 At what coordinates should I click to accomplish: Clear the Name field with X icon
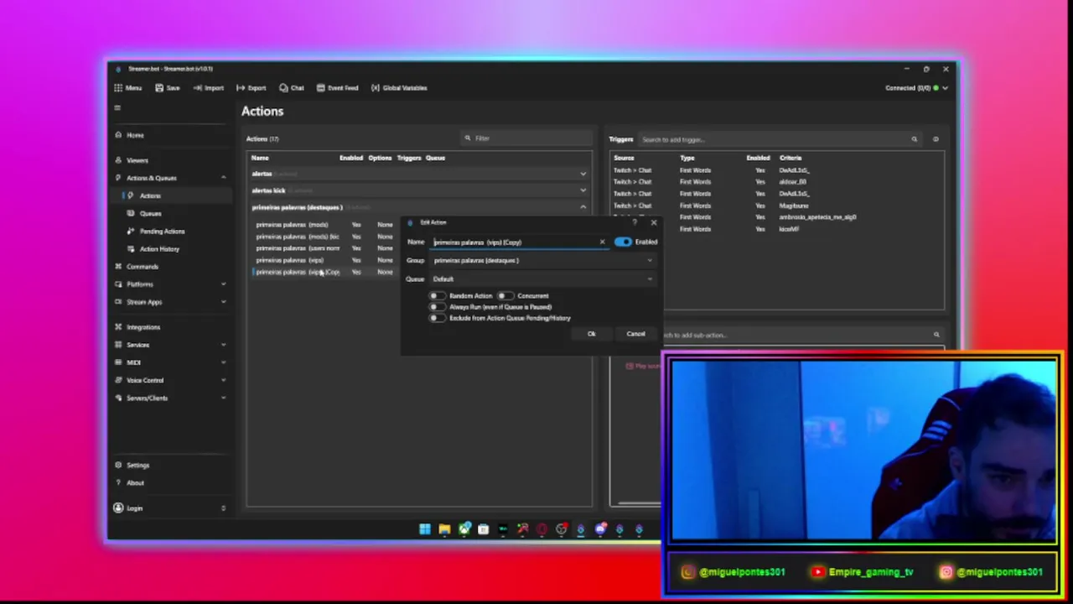[602, 242]
